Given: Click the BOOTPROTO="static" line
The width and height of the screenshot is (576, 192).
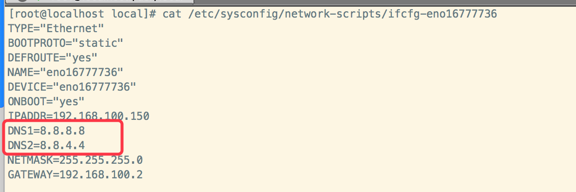Looking at the screenshot, I should tap(65, 43).
